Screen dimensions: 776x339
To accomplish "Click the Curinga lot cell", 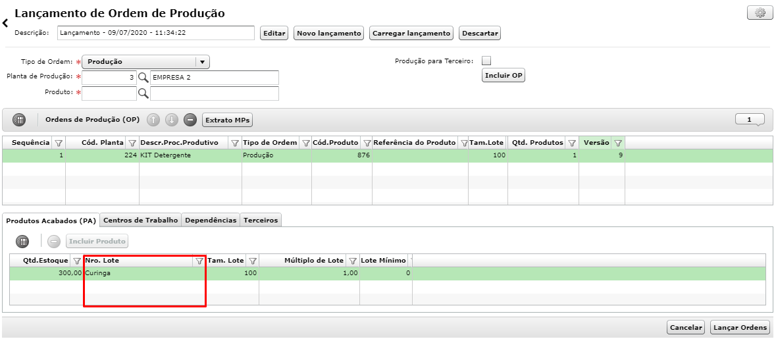I will [x=145, y=273].
